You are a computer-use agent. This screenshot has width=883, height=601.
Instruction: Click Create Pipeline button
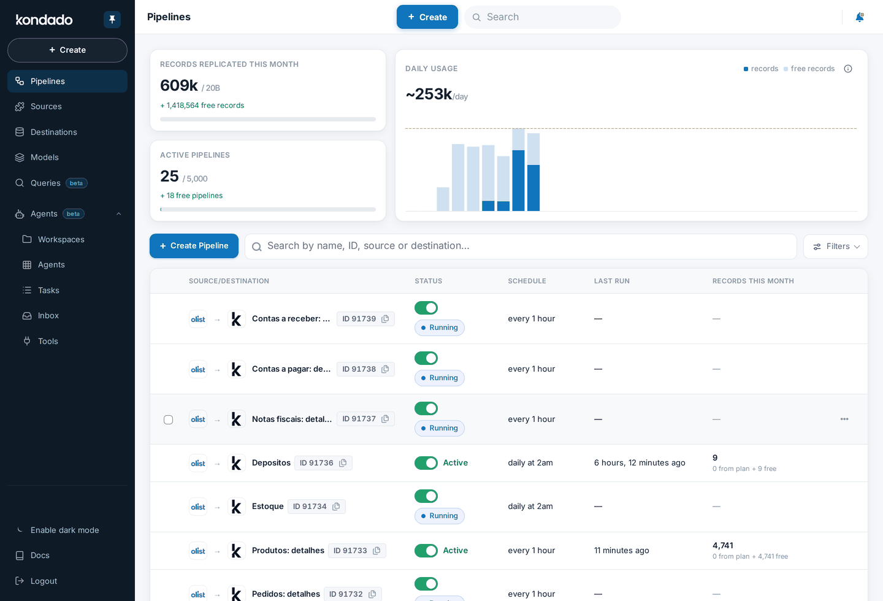click(x=194, y=246)
